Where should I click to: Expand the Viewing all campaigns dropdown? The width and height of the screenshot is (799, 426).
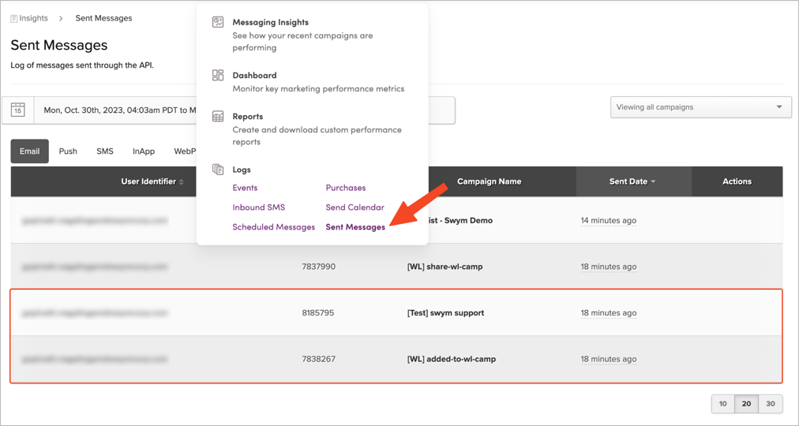701,107
